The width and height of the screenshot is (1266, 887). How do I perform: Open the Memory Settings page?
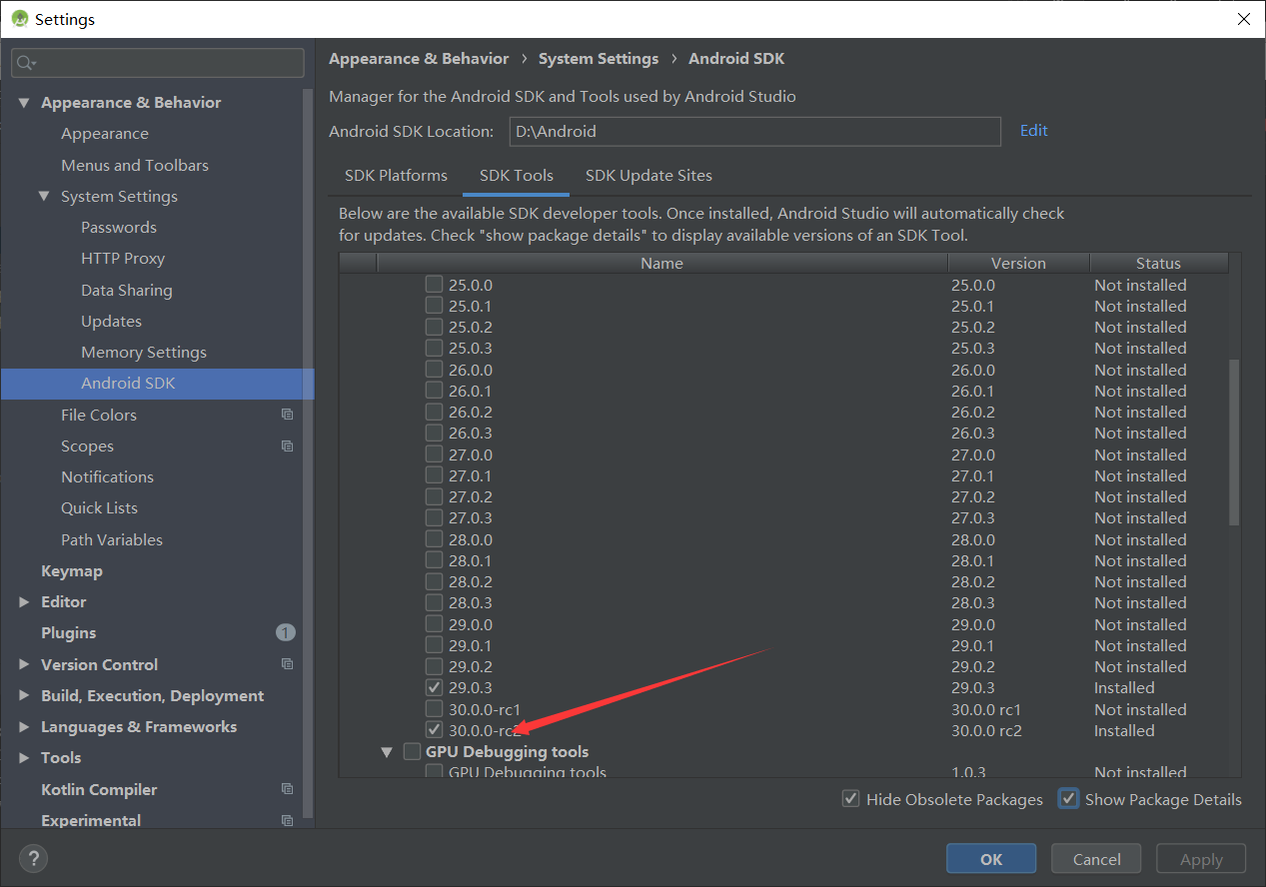pyautogui.click(x=144, y=353)
